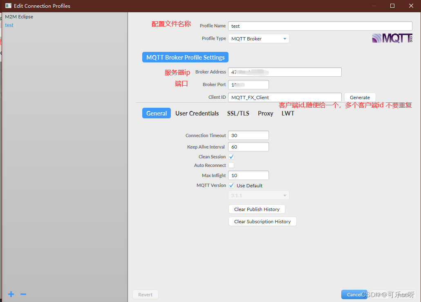The image size is (421, 302).
Task: Click Clear Publish History button
Action: point(257,209)
